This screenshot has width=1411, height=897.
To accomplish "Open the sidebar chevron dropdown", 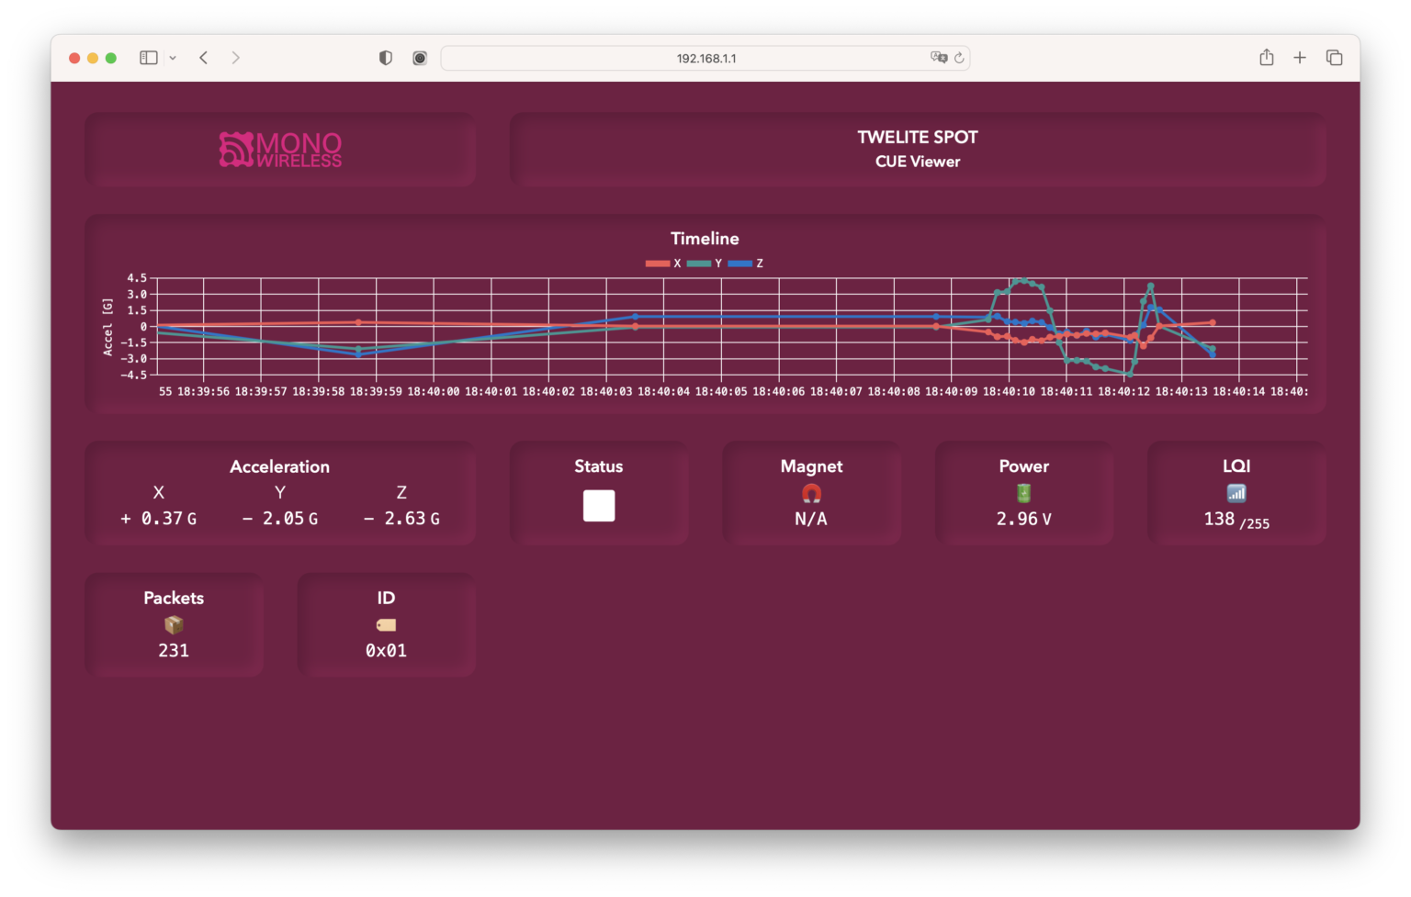I will click(x=171, y=57).
